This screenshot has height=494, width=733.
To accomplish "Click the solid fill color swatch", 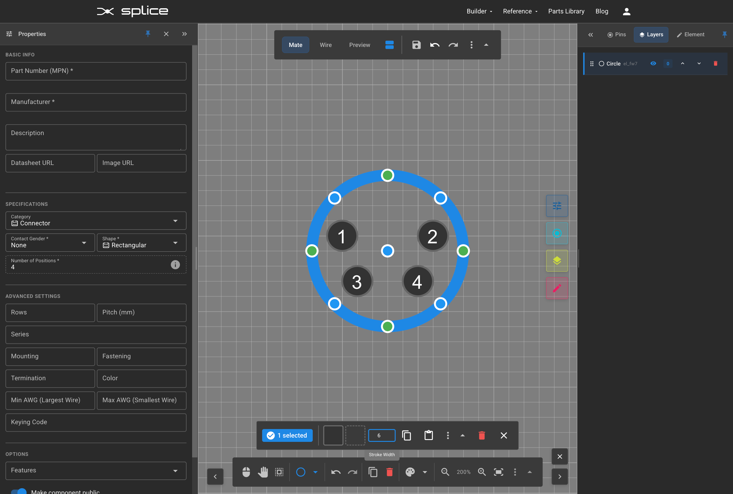I will (333, 435).
